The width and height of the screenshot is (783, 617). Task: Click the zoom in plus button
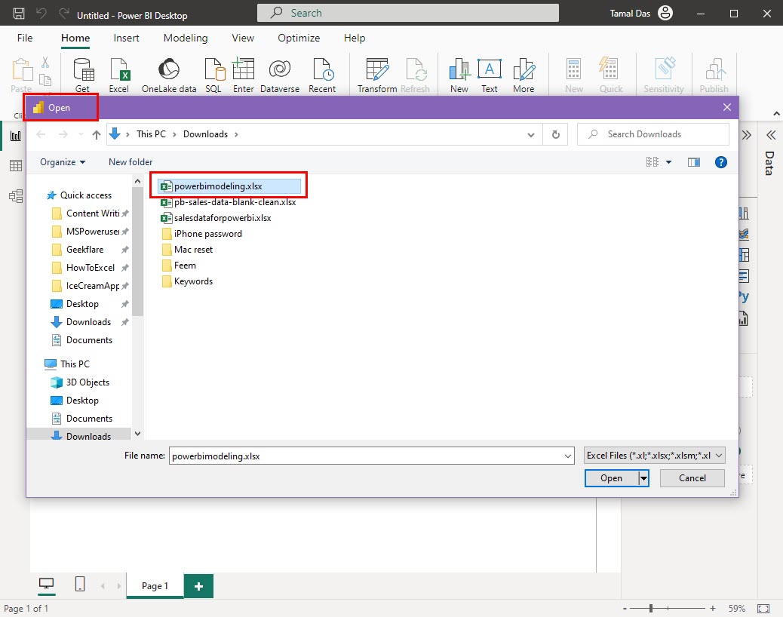[x=713, y=609]
